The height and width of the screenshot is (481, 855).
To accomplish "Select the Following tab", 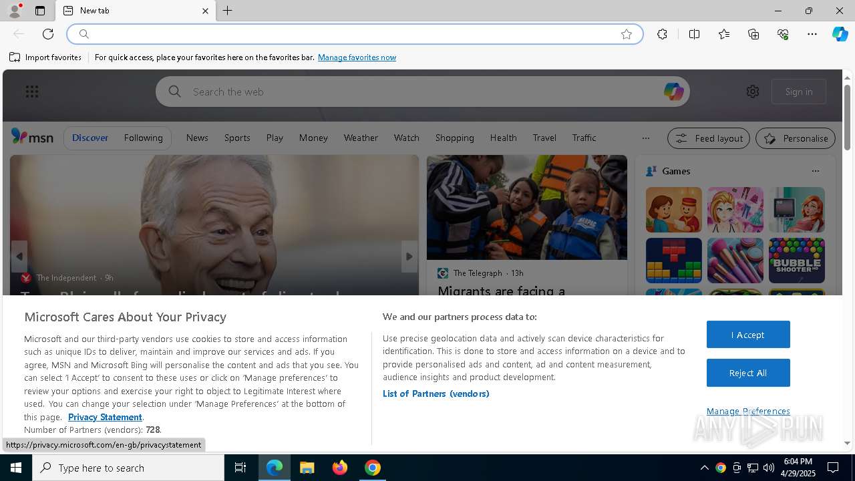I will 143,138.
